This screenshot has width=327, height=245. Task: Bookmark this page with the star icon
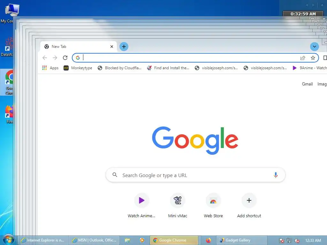[x=313, y=58]
